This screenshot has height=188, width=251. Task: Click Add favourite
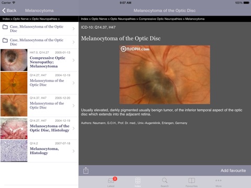coord(233,170)
